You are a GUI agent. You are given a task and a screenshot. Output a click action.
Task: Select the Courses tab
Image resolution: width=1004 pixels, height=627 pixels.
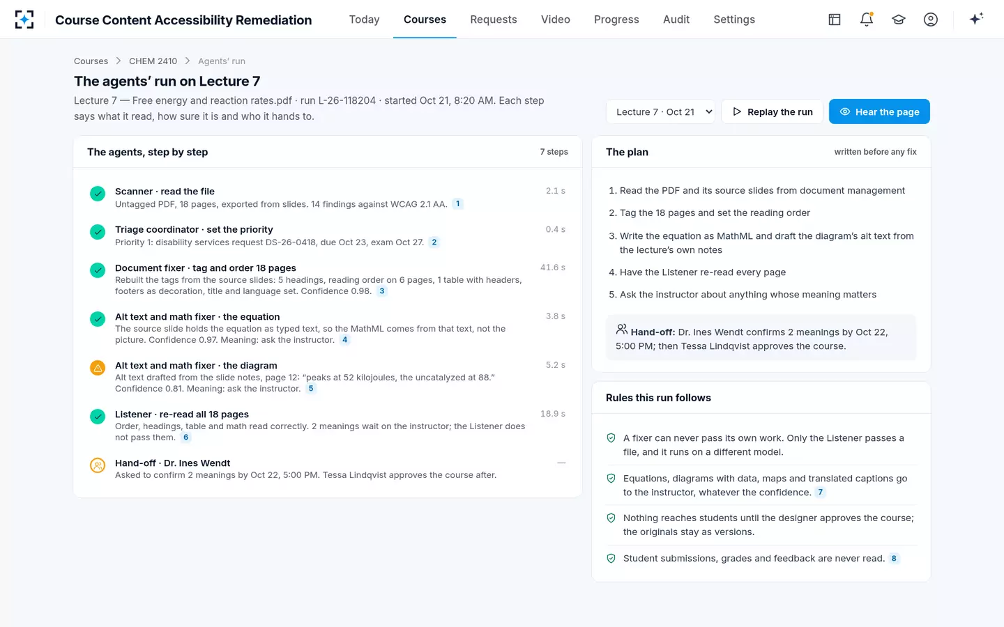[425, 20]
